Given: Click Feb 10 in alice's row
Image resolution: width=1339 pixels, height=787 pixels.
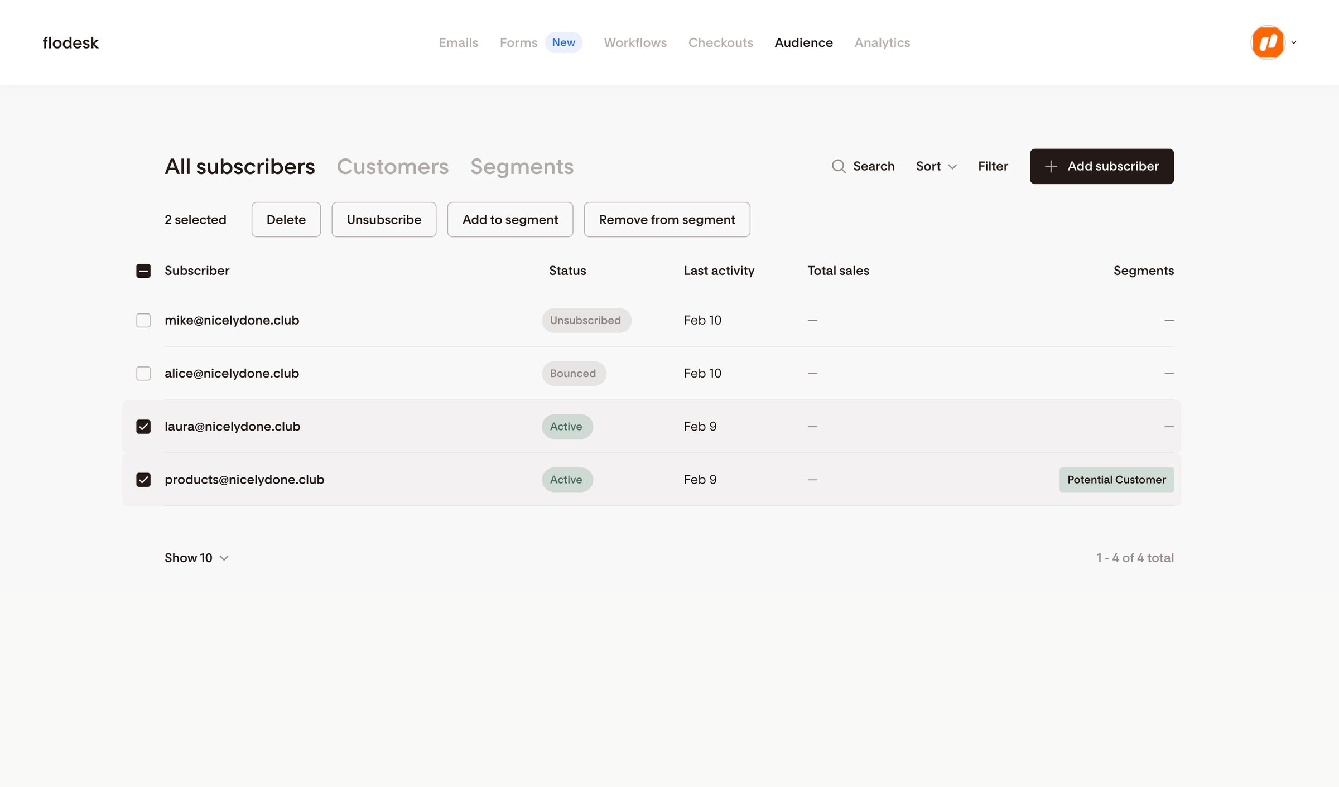Looking at the screenshot, I should pos(702,373).
